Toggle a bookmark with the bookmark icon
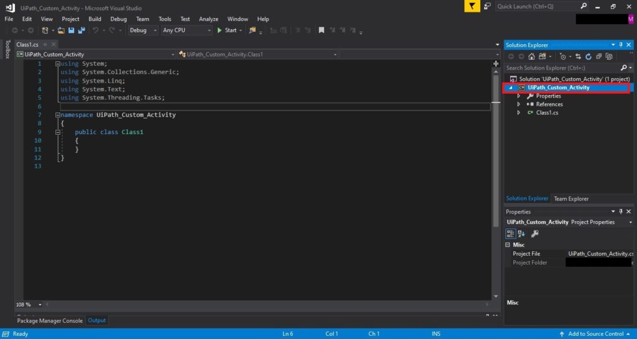The image size is (637, 339). coord(322,30)
